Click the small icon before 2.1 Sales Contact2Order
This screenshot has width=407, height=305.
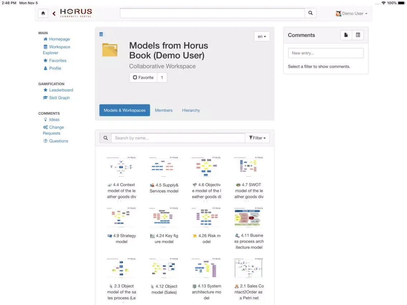pos(236,286)
